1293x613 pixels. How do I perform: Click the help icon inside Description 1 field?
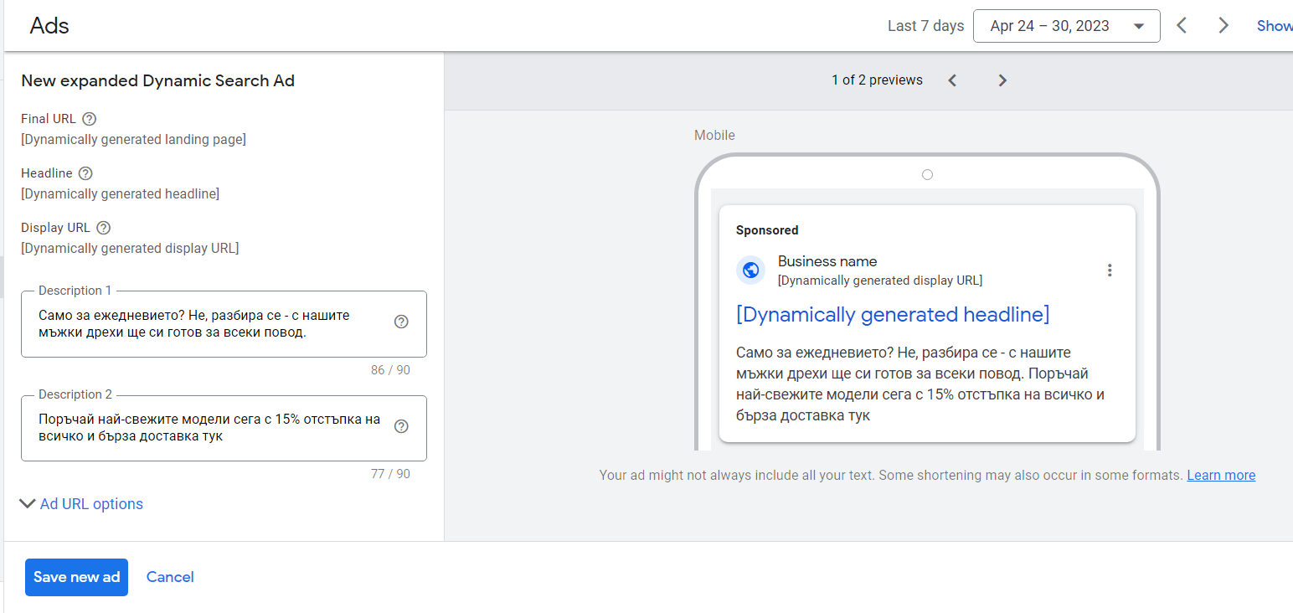pos(401,322)
